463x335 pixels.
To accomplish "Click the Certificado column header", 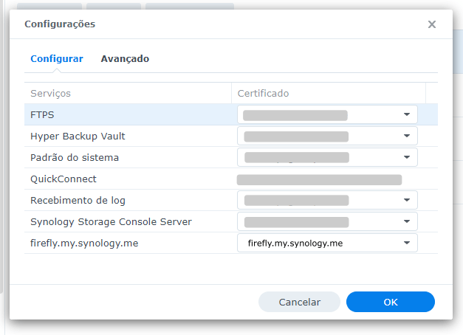I will [x=263, y=94].
